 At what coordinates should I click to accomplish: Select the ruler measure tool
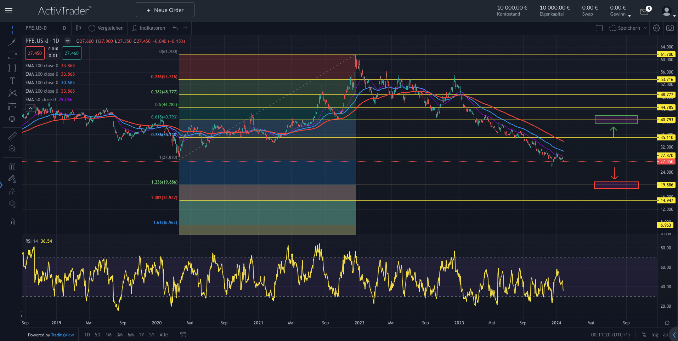pyautogui.click(x=12, y=135)
